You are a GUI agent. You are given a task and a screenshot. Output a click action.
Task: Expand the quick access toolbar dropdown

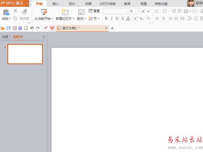click(x=45, y=28)
